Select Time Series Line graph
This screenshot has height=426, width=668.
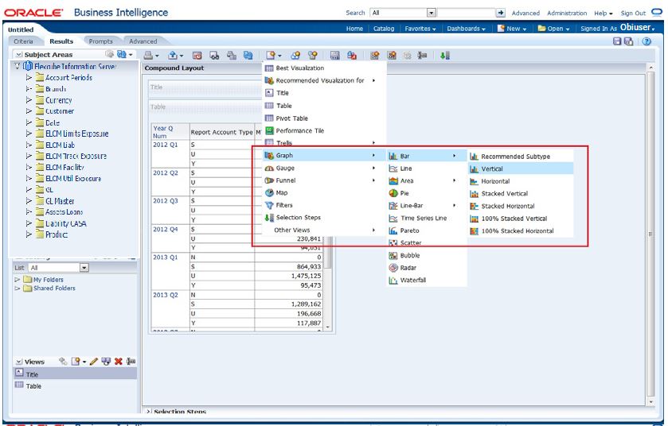(x=427, y=218)
